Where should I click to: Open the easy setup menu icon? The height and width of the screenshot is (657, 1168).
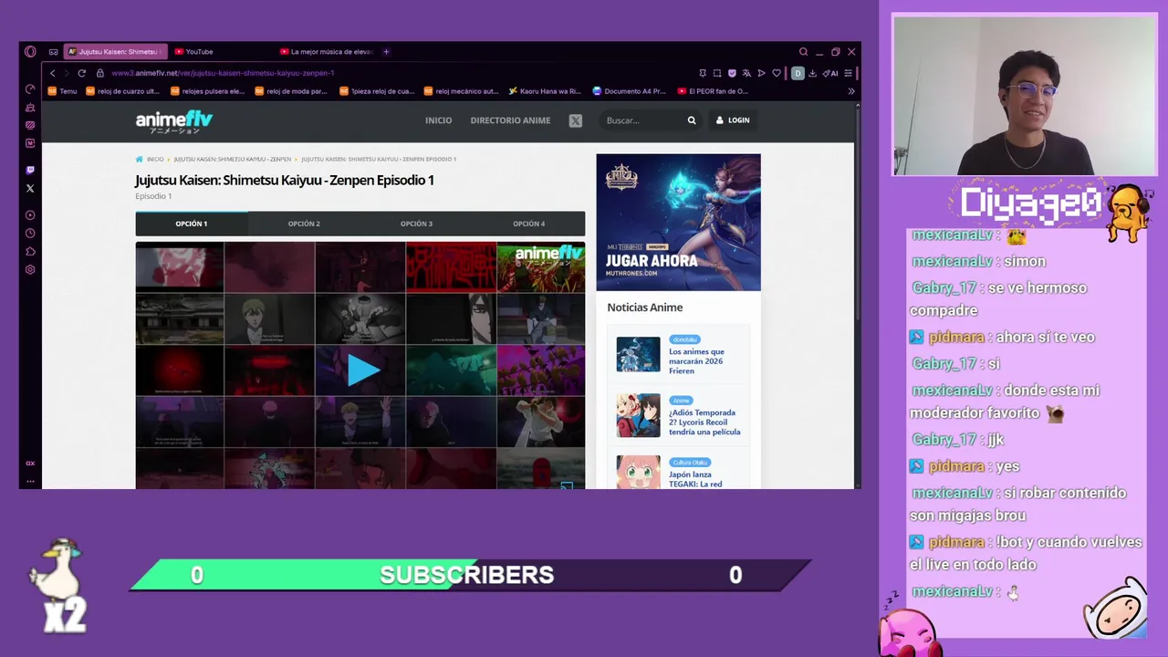[849, 73]
